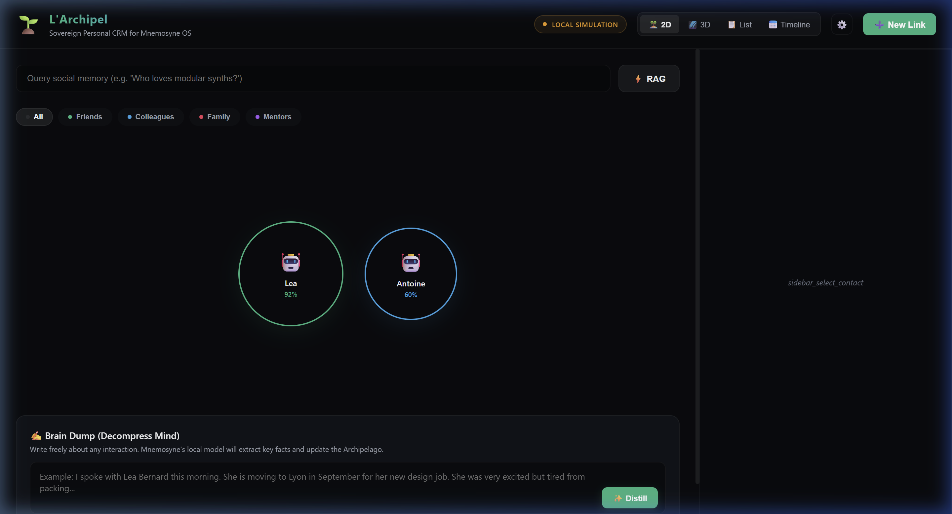
Task: Switch to the 3D view tab
Action: tap(699, 25)
